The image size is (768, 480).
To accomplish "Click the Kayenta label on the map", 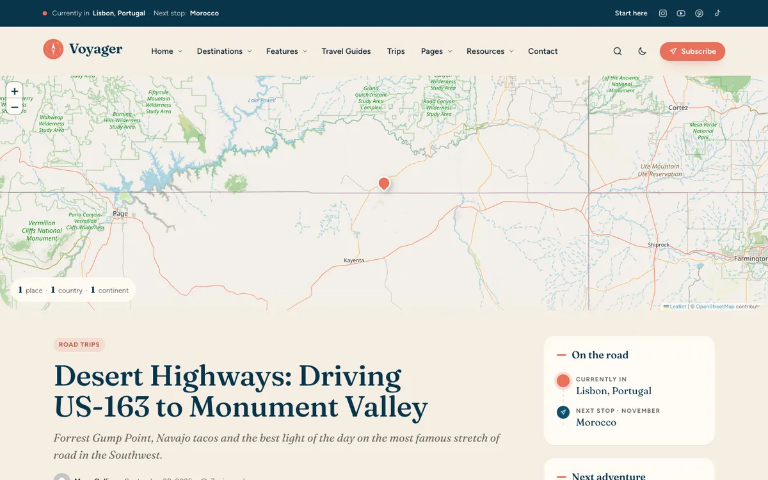I will click(x=354, y=260).
